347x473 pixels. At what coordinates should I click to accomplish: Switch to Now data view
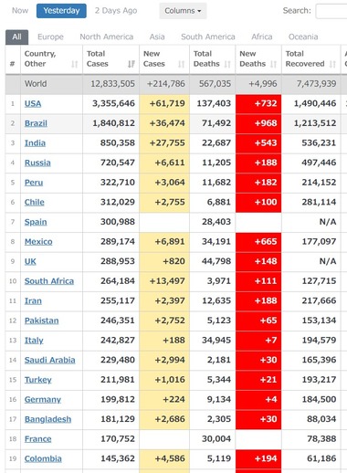click(x=20, y=11)
